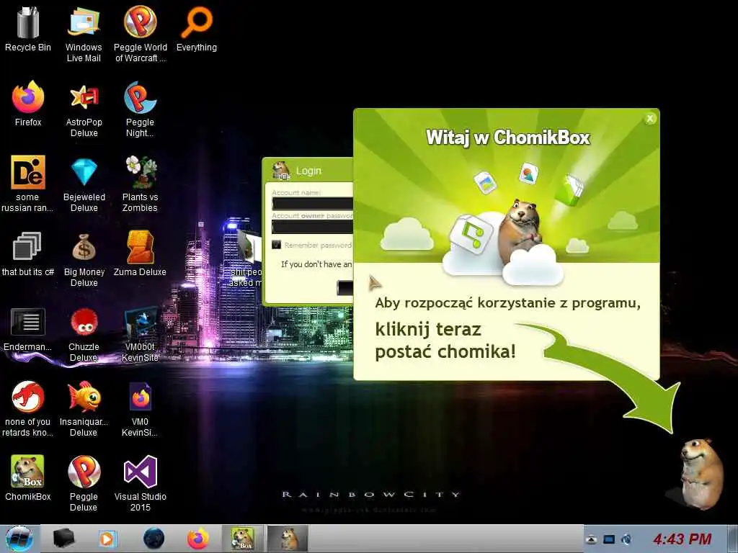Viewport: 738px width, 553px height.
Task: Launch Big Money Deluxe desktop icon
Action: 84,248
